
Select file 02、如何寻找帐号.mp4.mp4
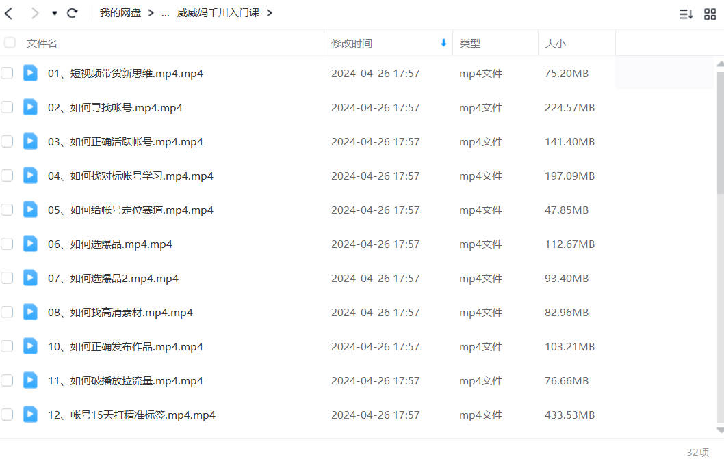(x=115, y=107)
